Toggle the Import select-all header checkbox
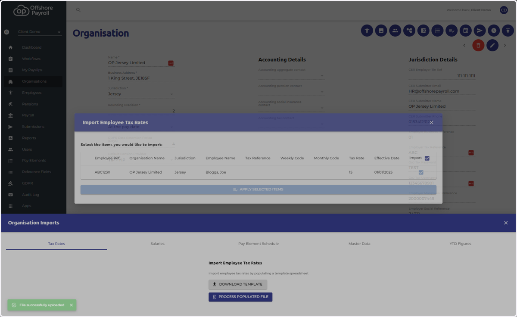This screenshot has height=317, width=517. coord(427,158)
